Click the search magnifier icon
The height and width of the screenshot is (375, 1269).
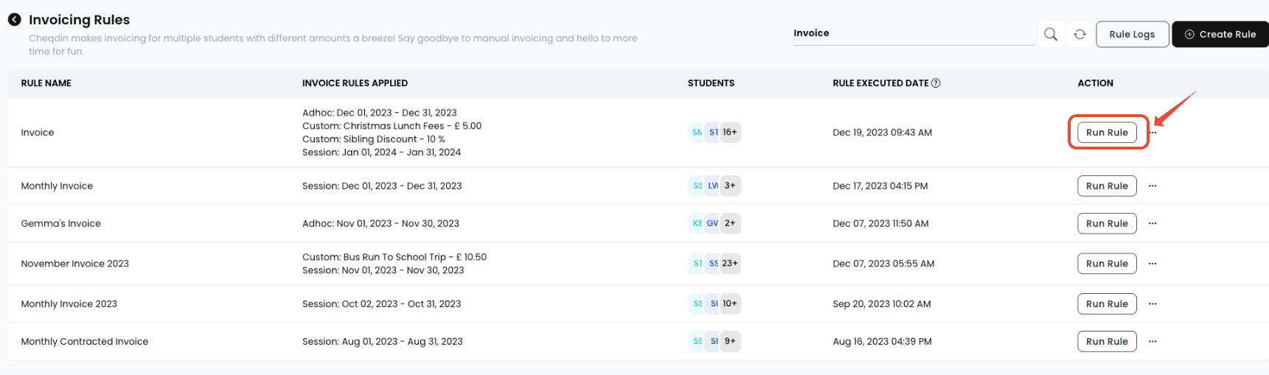point(1051,34)
